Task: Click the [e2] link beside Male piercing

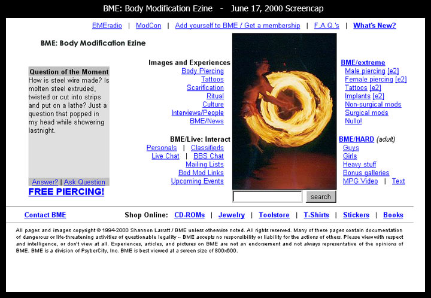Action: [x=393, y=71]
